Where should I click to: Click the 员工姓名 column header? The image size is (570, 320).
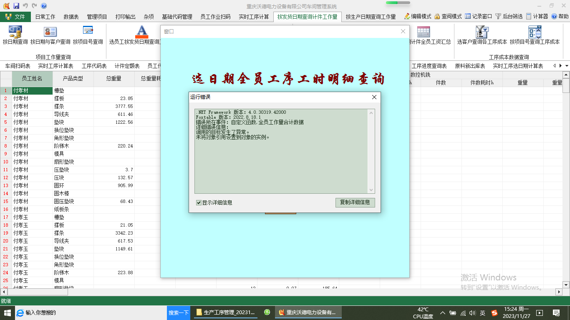tap(32, 78)
